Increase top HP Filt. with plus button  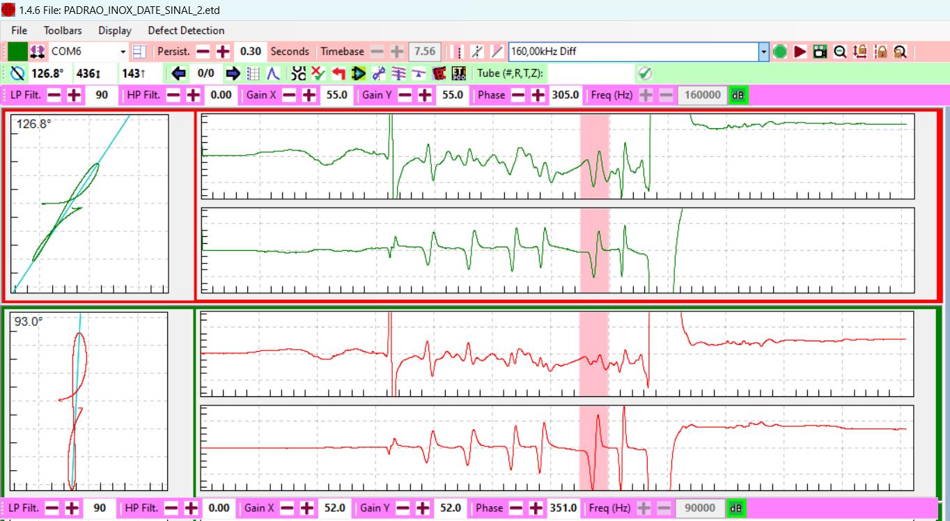194,95
